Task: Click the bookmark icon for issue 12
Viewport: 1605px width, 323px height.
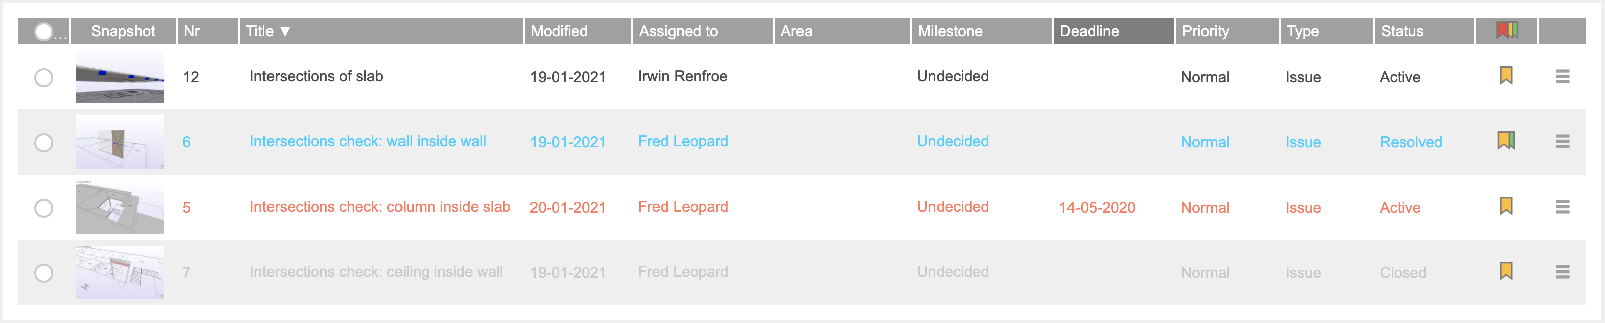Action: pyautogui.click(x=1505, y=76)
